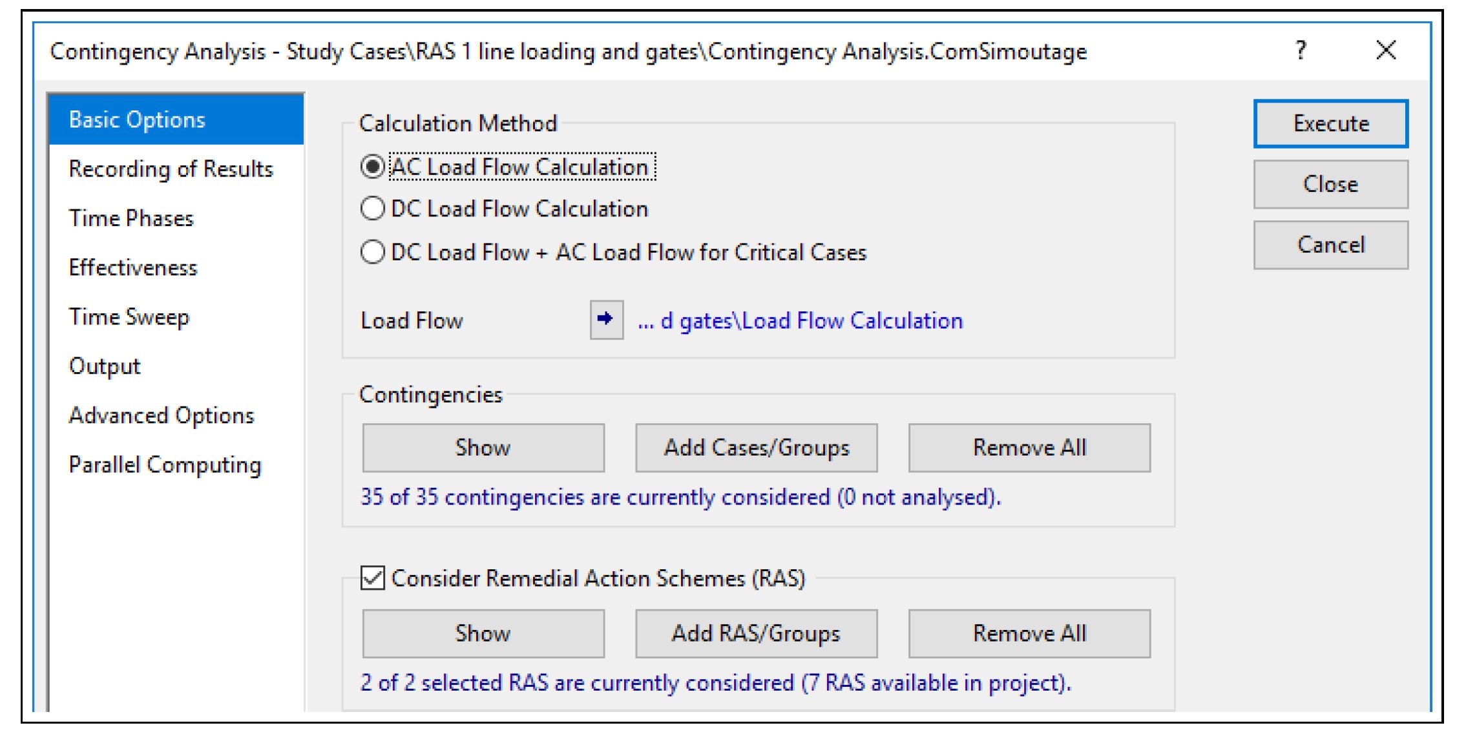Click Add RAS/Groups button

pos(756,633)
